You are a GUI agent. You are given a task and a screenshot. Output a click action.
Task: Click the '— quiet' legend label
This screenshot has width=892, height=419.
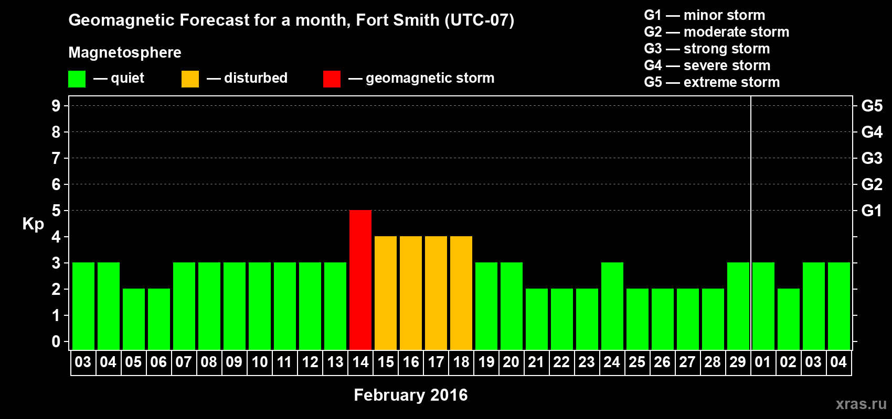coord(119,78)
